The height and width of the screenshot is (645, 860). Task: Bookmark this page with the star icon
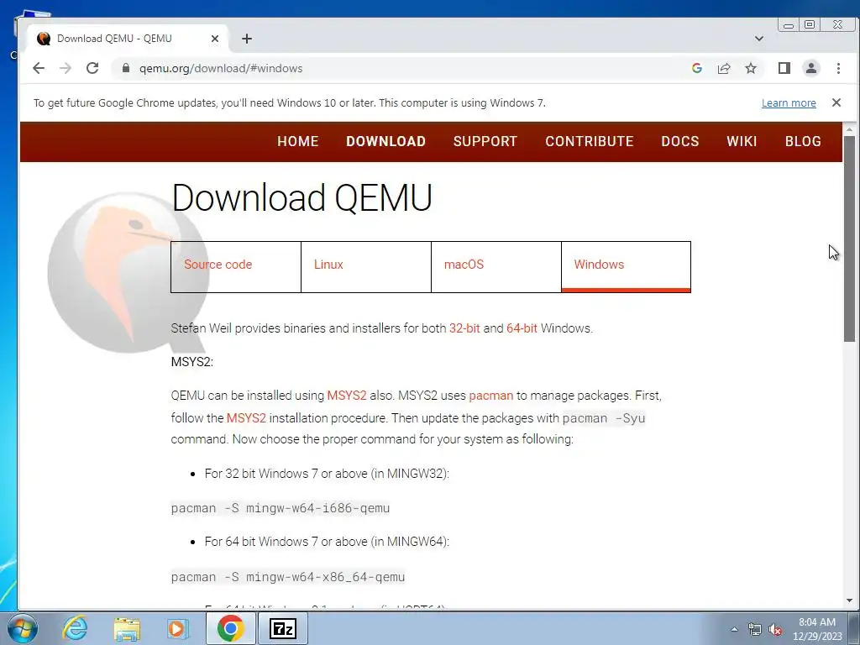(x=751, y=68)
